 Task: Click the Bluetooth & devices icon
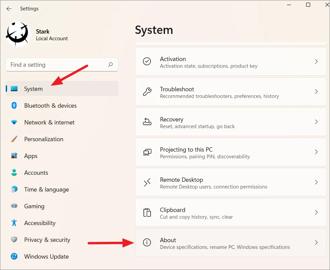click(14, 105)
